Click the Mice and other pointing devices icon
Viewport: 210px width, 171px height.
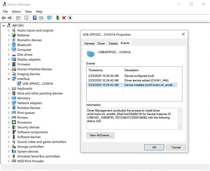[14, 93]
